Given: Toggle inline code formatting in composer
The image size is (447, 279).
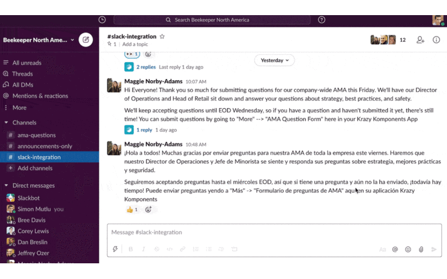Looking at the screenshot, I should [169, 249].
